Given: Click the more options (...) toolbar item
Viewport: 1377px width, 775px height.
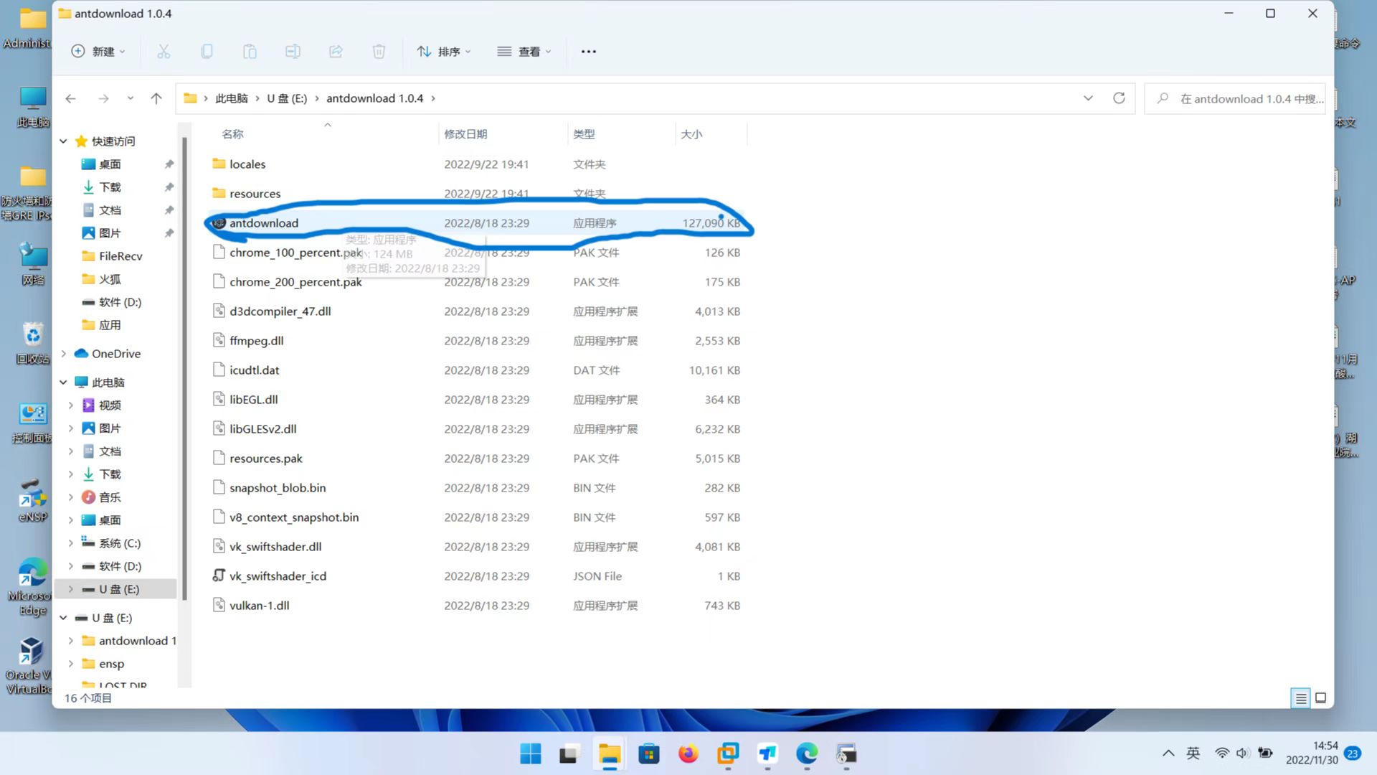Looking at the screenshot, I should [588, 50].
